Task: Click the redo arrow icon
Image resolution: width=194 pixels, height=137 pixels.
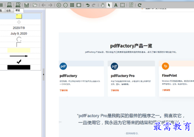Action: (x=93, y=5)
